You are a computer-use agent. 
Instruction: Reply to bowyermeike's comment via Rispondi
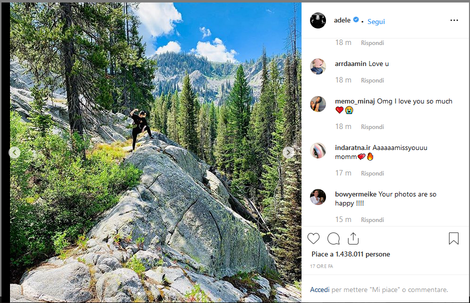[372, 220]
